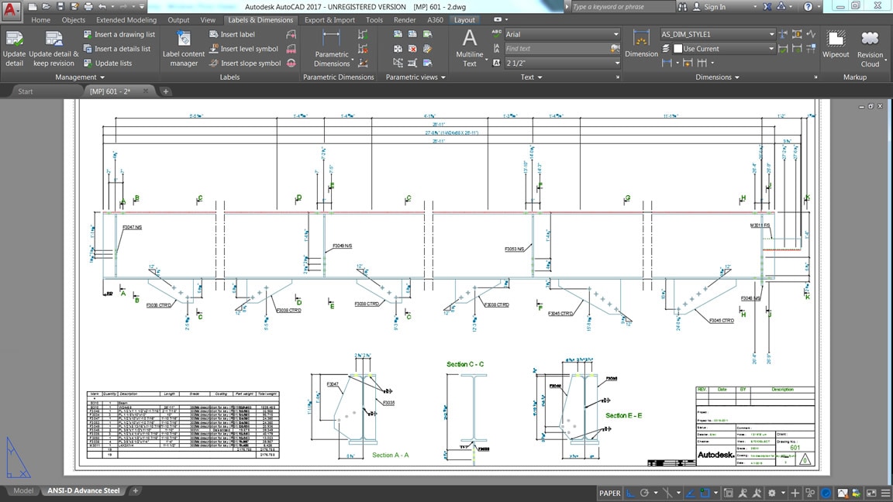Click the Update detail & keep revision icon
This screenshot has width=893, height=502.
pos(53,40)
